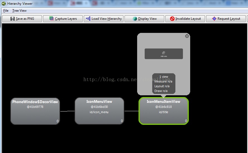
Task: Click the '1 view' measure info box
Action: point(164,84)
